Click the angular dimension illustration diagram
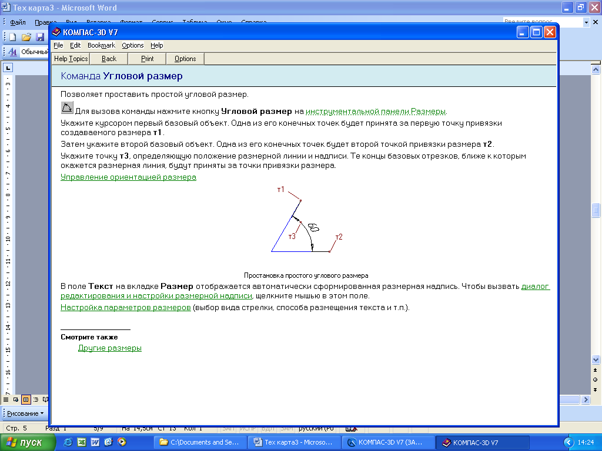 (306, 219)
